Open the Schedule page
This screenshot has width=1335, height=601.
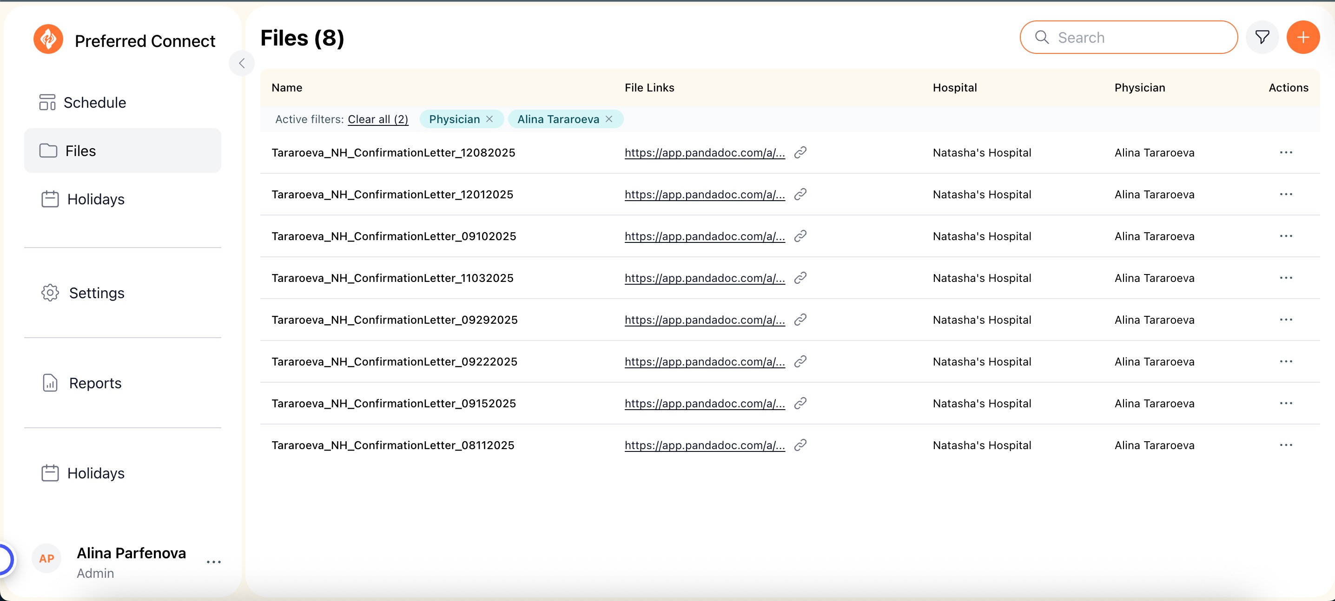[122, 103]
